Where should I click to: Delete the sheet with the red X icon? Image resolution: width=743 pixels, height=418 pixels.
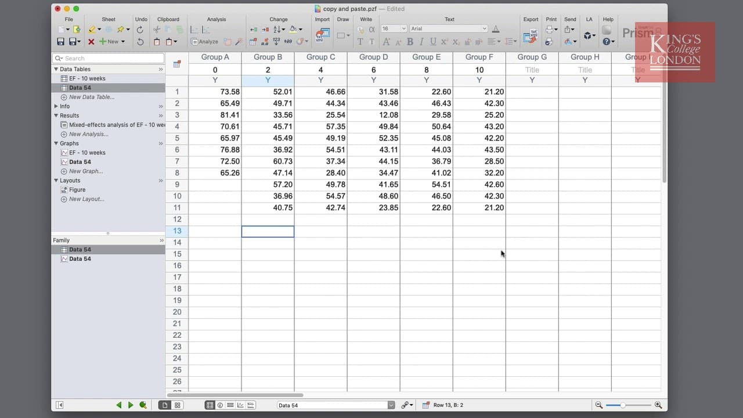(x=91, y=42)
